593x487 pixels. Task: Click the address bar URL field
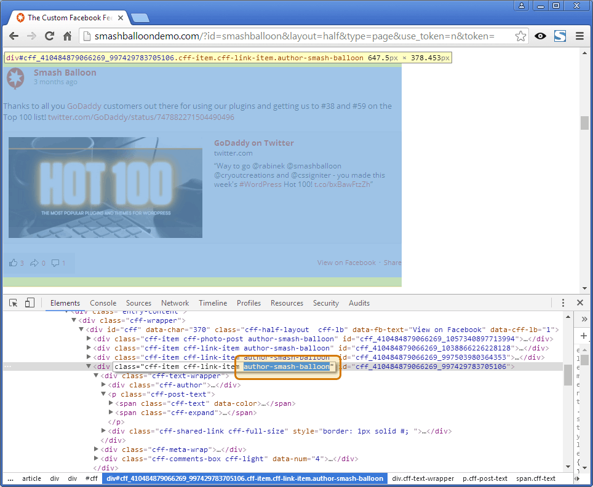295,36
